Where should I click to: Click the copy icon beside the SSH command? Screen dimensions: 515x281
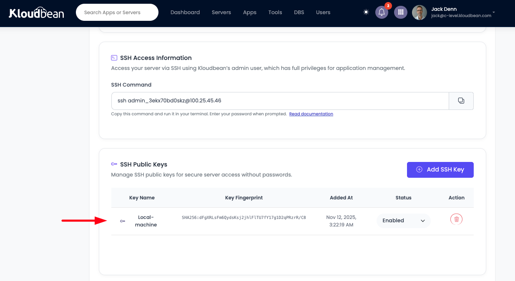461,101
